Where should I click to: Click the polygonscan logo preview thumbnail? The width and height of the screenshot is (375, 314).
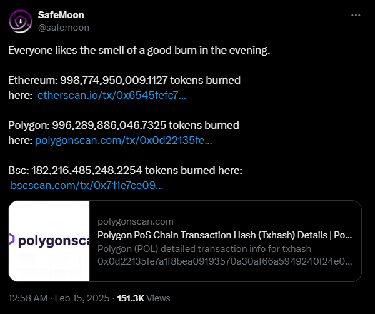coord(49,241)
